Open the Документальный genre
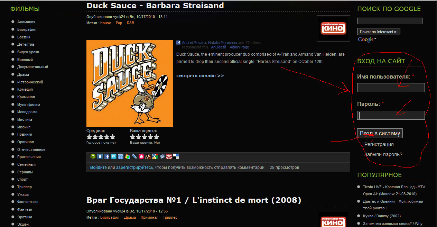The height and width of the screenshot is (227, 437). [x=32, y=67]
